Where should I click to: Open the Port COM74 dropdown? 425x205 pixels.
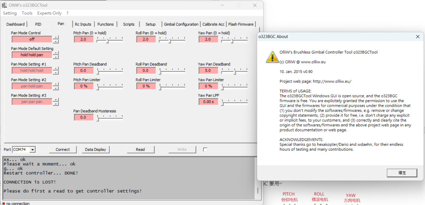pyautogui.click(x=33, y=150)
